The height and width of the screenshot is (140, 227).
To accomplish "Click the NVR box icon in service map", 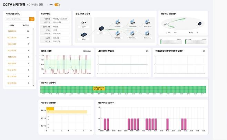I will [x=101, y=29].
